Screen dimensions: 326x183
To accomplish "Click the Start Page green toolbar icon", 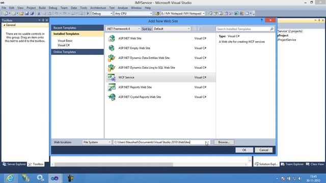I will (236, 14).
